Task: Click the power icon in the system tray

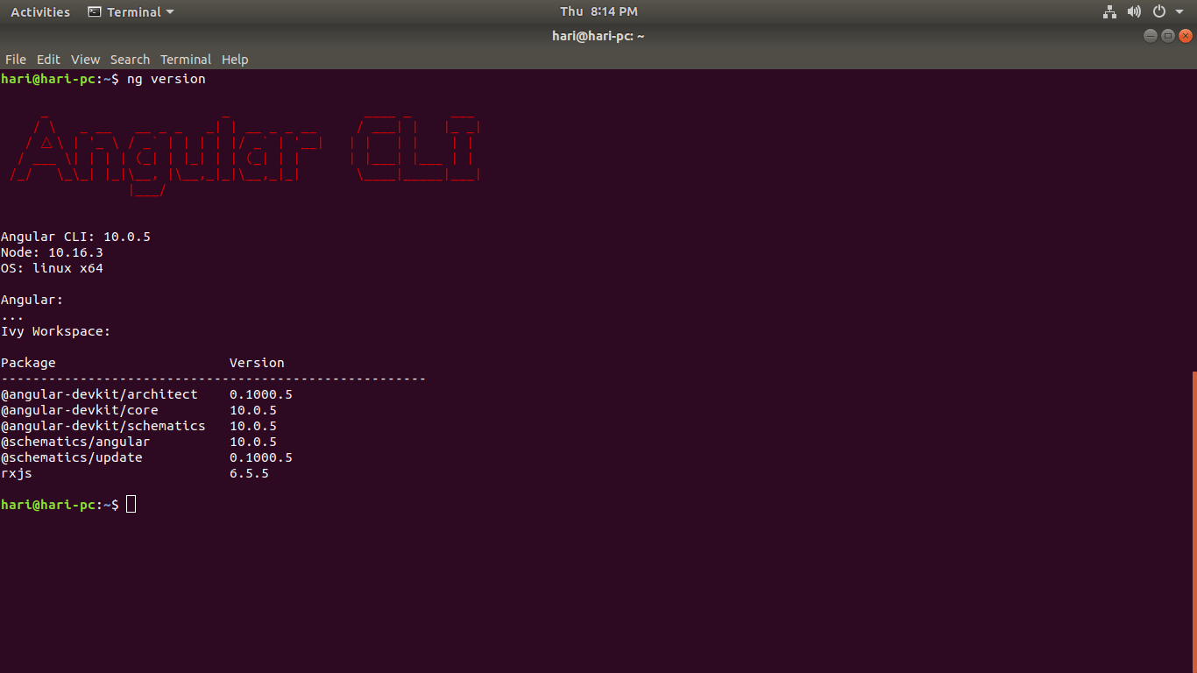Action: click(x=1158, y=11)
